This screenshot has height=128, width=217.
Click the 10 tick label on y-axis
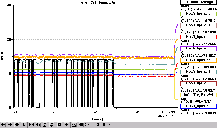pos(9,73)
